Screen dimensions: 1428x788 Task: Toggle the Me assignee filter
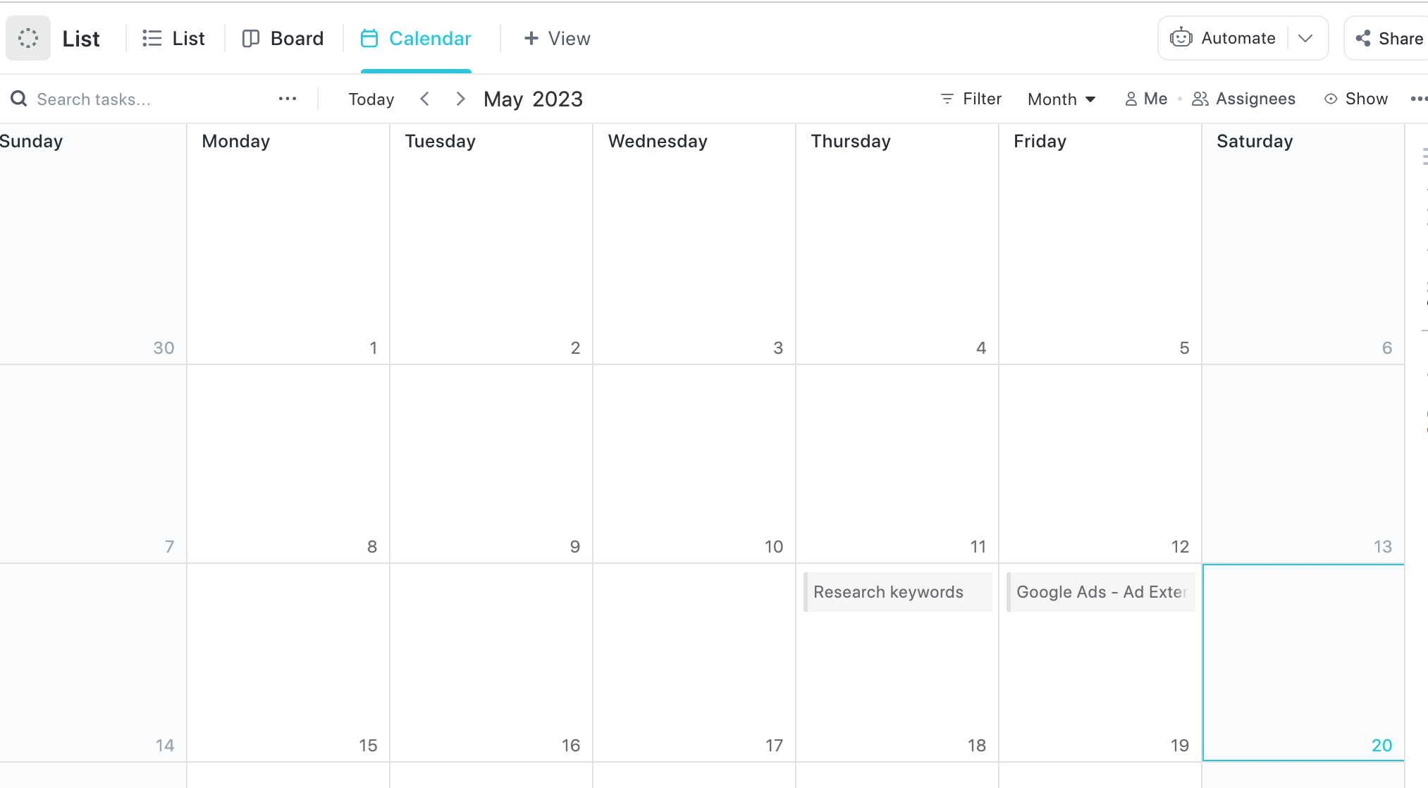[1146, 99]
